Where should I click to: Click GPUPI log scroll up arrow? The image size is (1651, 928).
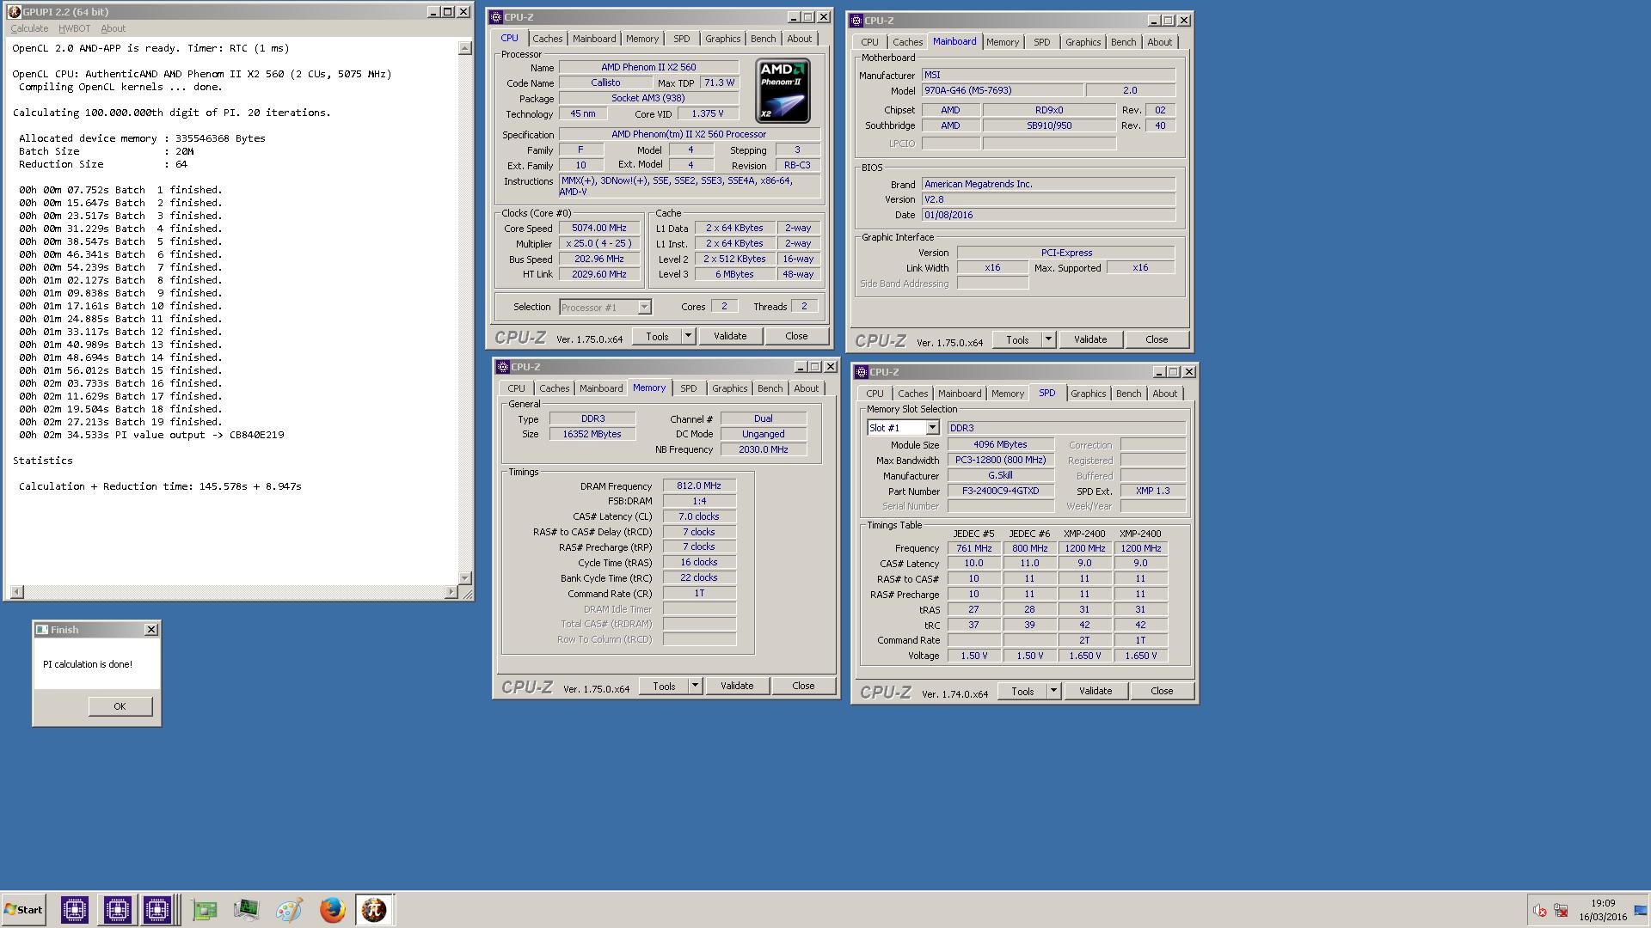click(465, 49)
